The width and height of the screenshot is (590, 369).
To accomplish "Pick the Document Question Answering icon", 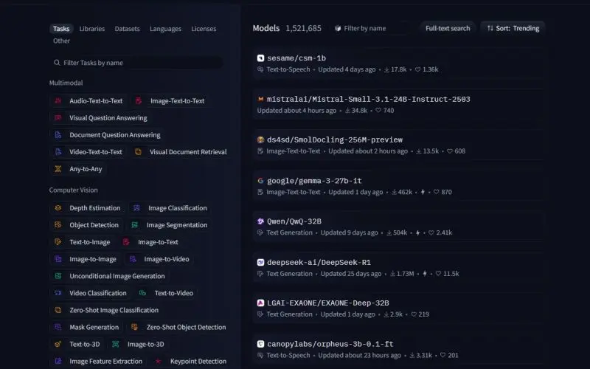I will tap(58, 135).
